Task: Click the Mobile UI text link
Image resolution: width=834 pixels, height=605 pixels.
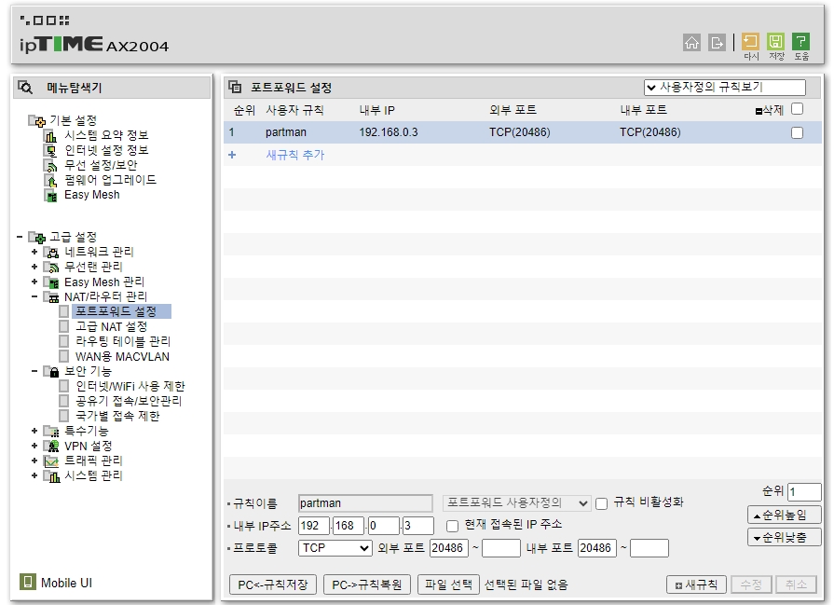Action: tap(66, 583)
